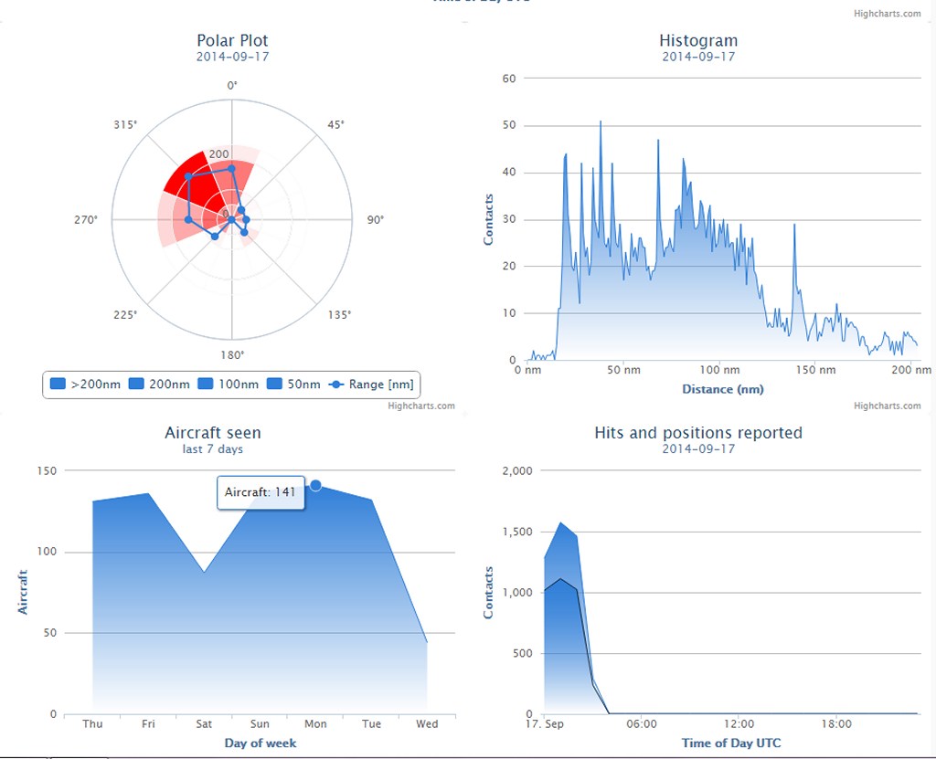This screenshot has height=759, width=936.
Task: Click the Range point on polar 0° axis
Action: 231,168
